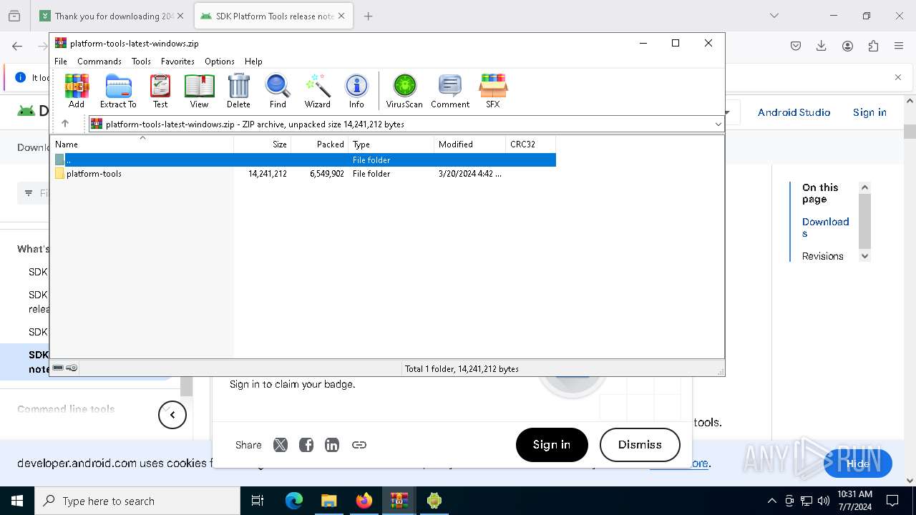The image size is (916, 515).
Task: Select the parent folder '..' row
Action: tap(306, 160)
